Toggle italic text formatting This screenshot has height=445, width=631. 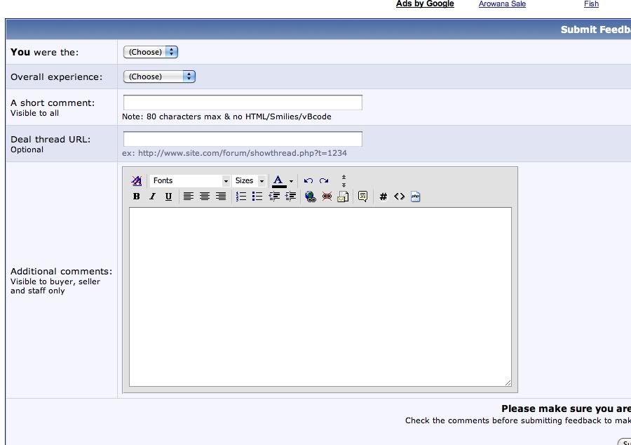(x=152, y=197)
